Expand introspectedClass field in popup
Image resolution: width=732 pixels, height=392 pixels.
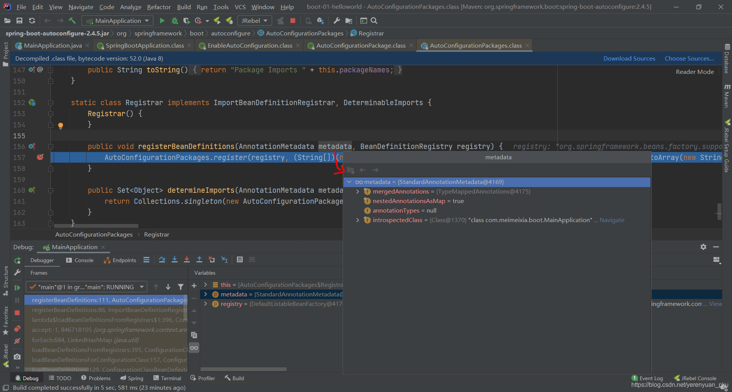[358, 220]
